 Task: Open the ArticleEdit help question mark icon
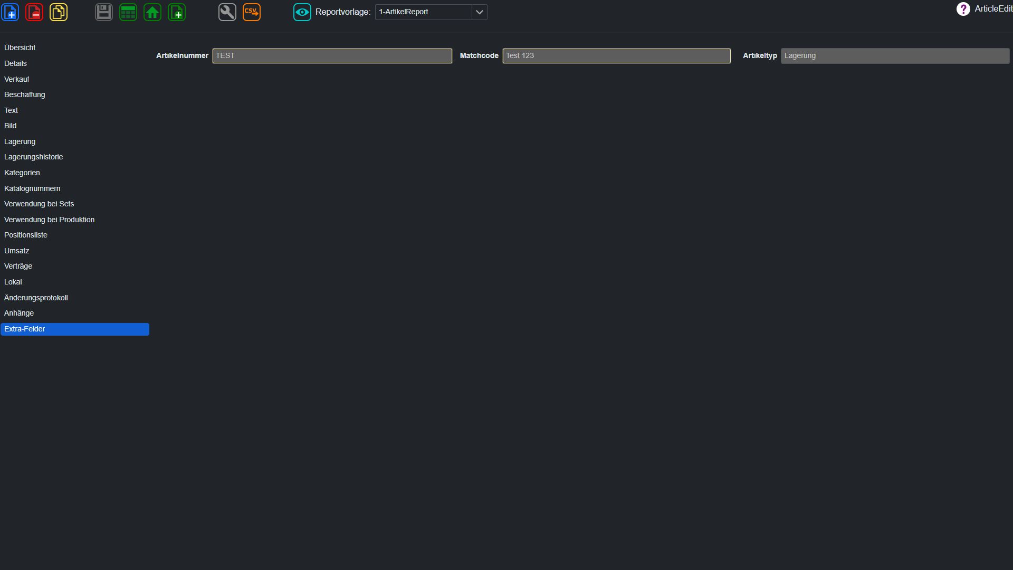coord(963,9)
